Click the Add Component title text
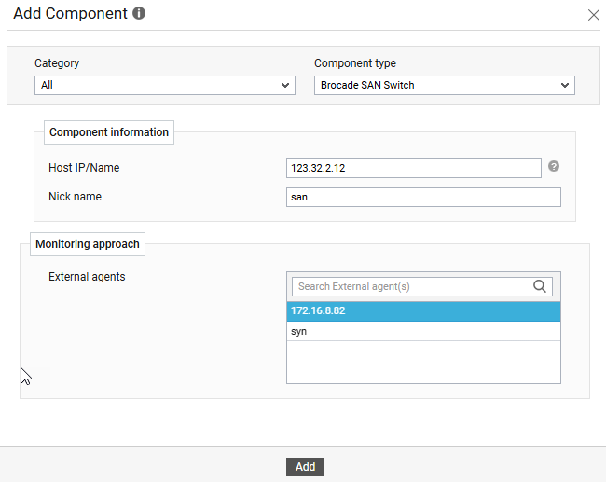Viewport: 606px width, 482px height. (x=70, y=14)
